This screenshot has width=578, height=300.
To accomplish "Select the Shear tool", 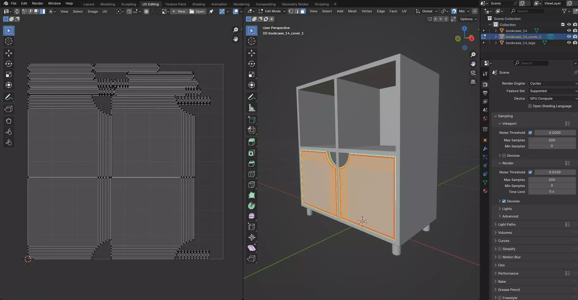I will 252,248.
